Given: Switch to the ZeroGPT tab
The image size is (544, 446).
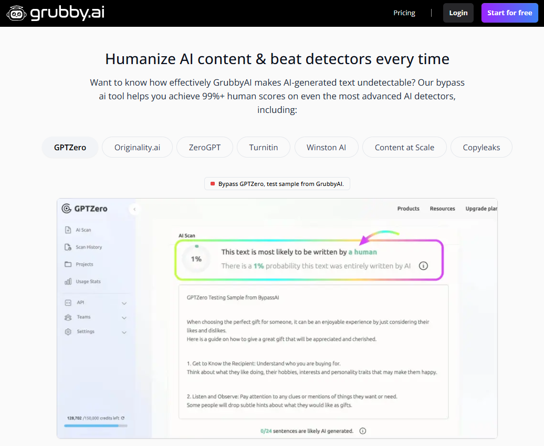Looking at the screenshot, I should pos(205,148).
